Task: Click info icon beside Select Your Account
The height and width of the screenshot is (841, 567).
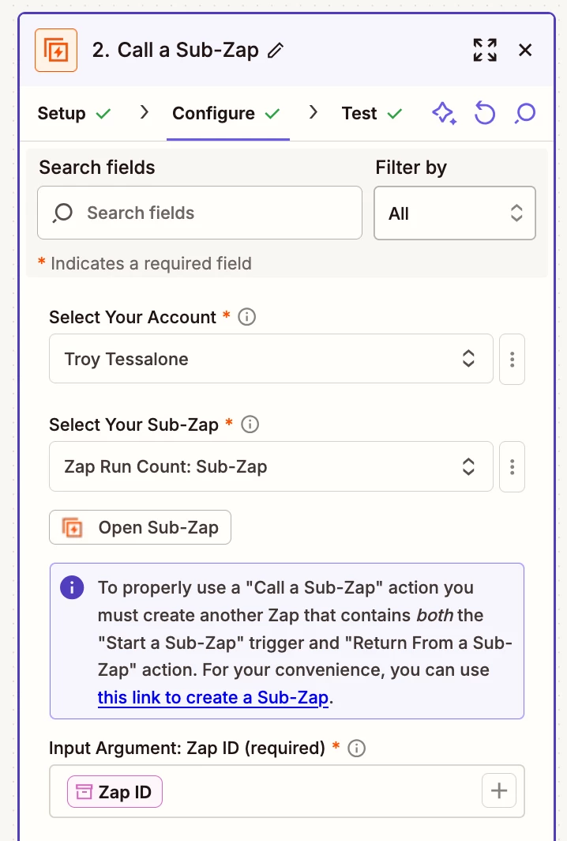Action: click(247, 317)
